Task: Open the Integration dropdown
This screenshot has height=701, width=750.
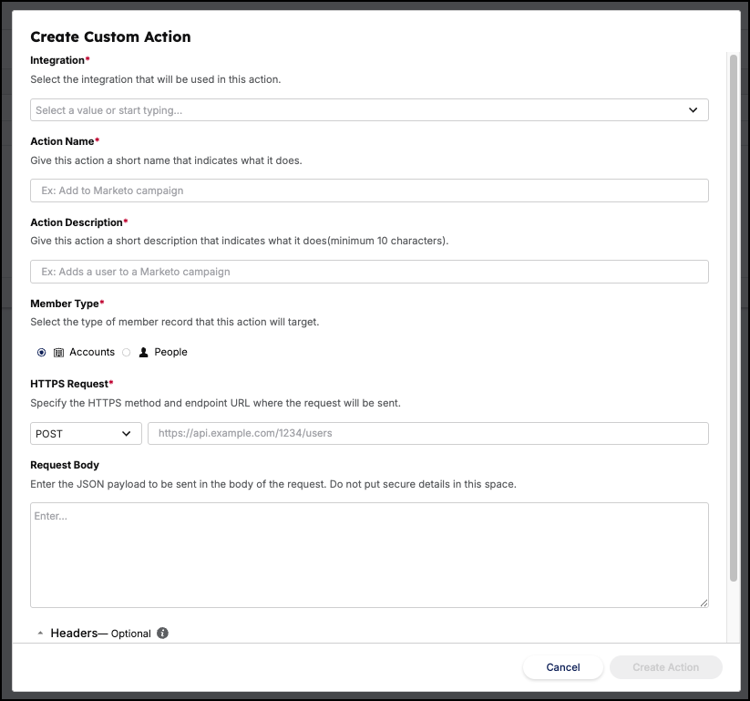Action: [369, 109]
